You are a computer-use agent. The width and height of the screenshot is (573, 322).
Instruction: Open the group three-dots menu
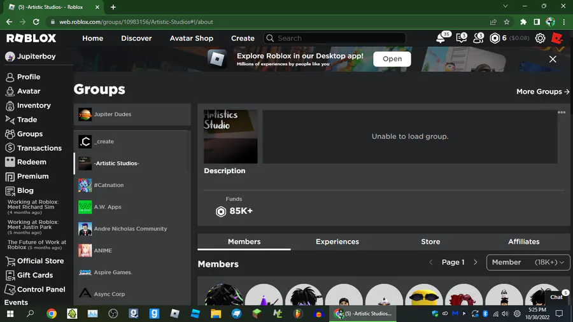point(562,113)
